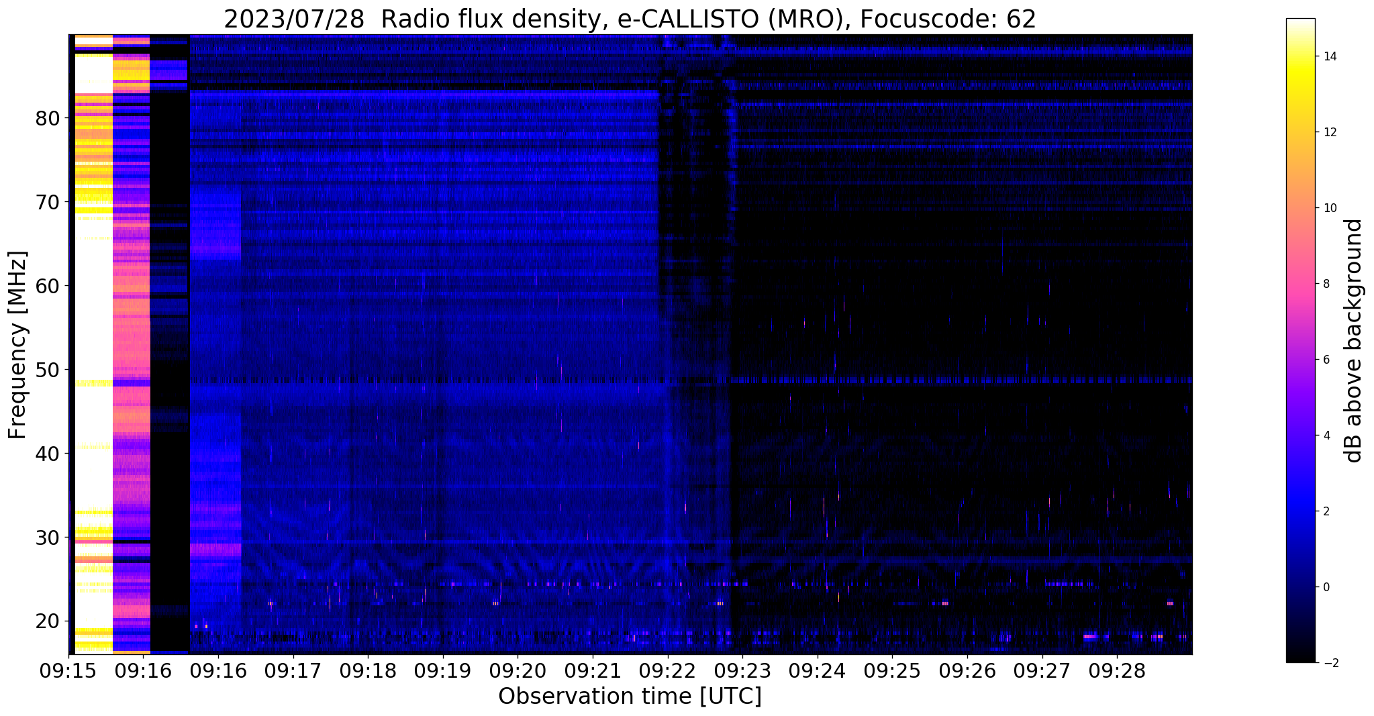
Task: Click the pink-orange column next to white burst
Action: [131, 344]
